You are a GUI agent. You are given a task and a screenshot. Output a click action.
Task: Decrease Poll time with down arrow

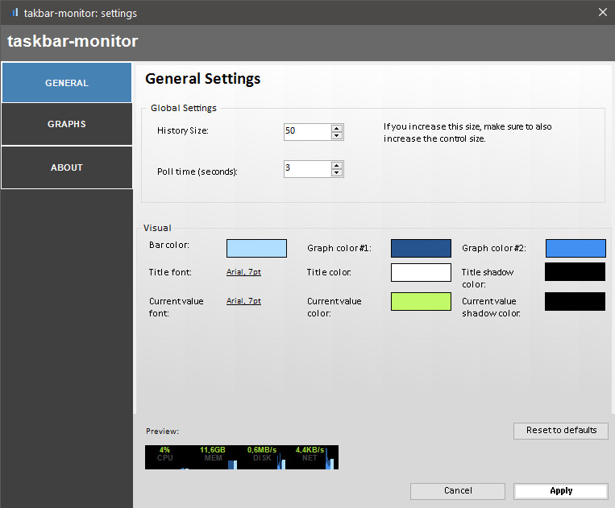point(337,172)
